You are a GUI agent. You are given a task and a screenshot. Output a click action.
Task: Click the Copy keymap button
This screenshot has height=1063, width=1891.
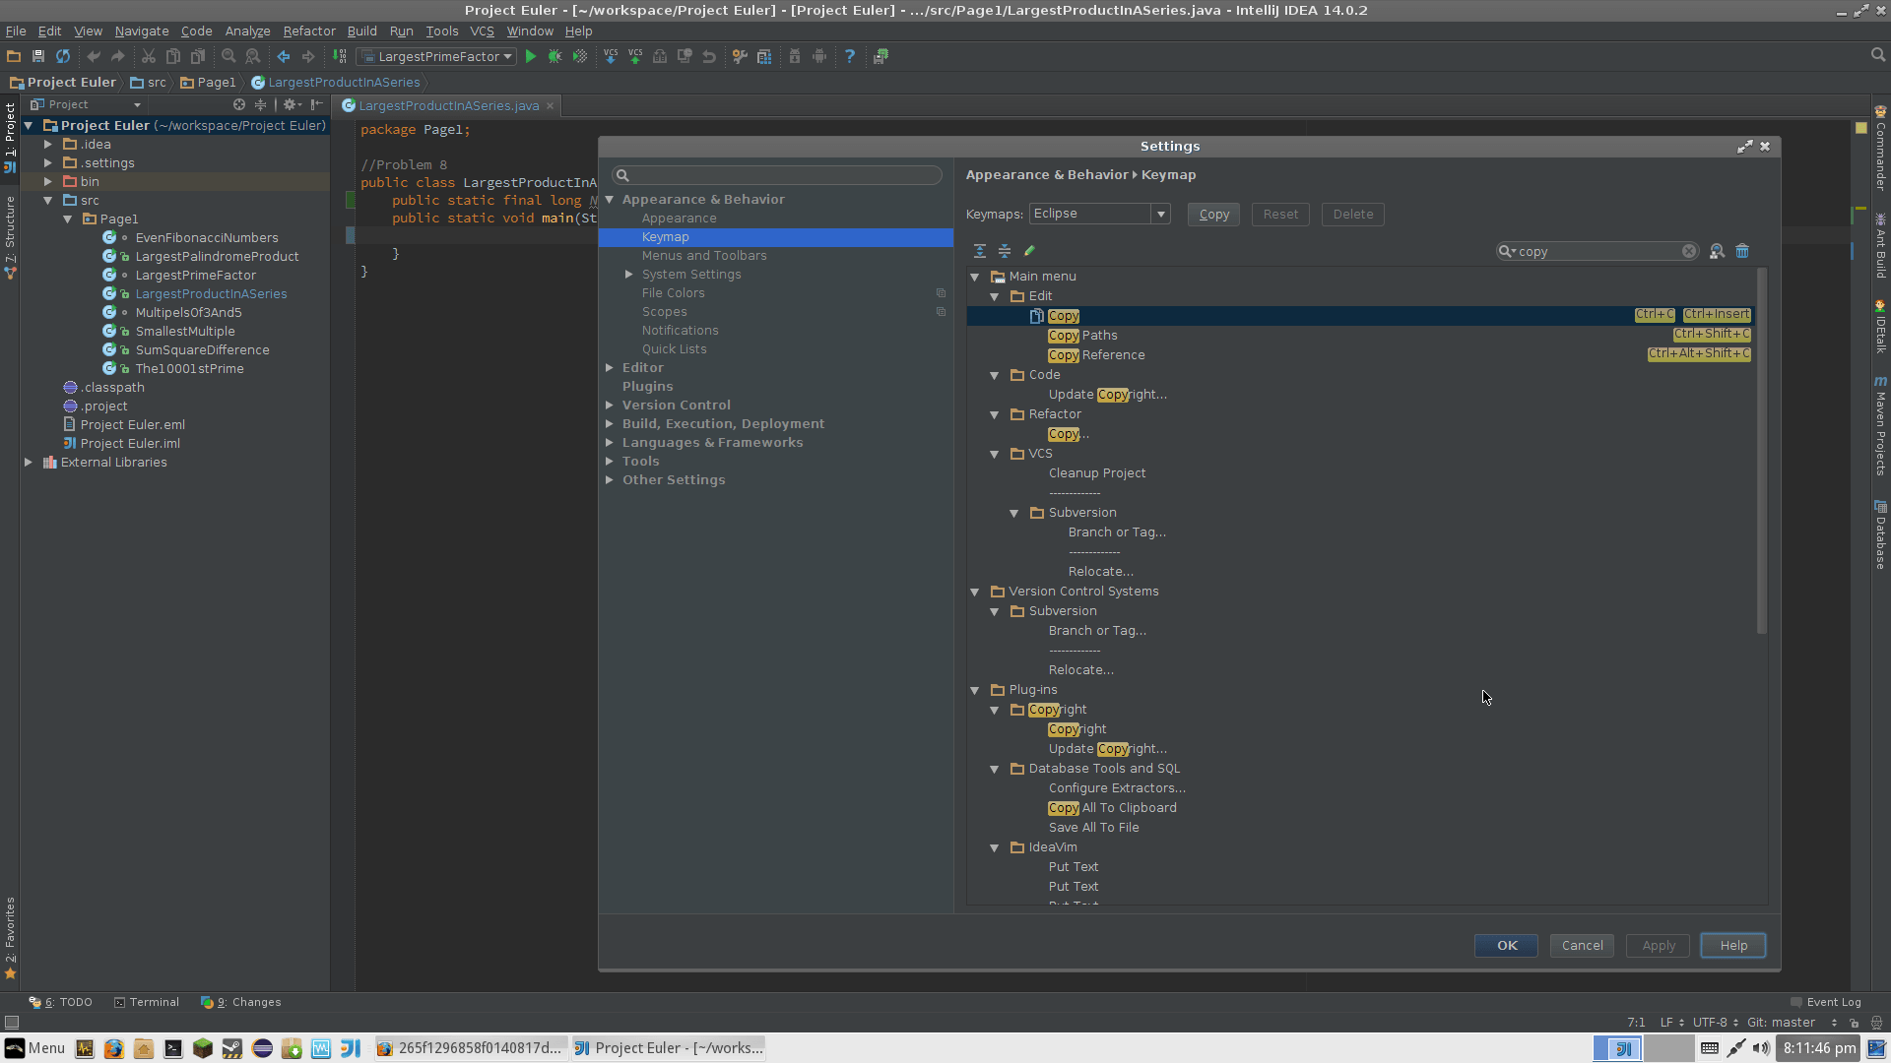[1211, 213]
